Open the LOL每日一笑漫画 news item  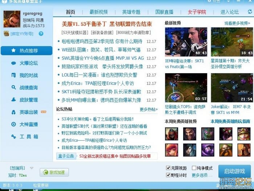pos(99,75)
